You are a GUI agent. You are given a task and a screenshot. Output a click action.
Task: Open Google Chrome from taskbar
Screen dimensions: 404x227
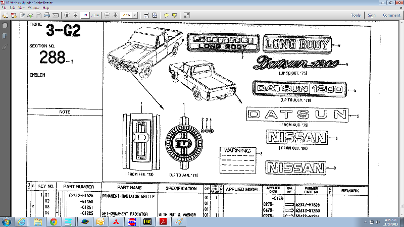click(54, 222)
